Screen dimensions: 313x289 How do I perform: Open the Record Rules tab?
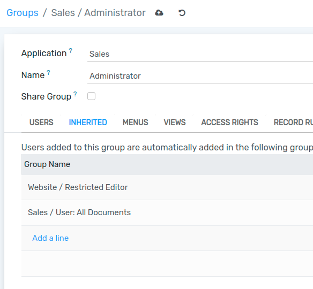point(293,123)
